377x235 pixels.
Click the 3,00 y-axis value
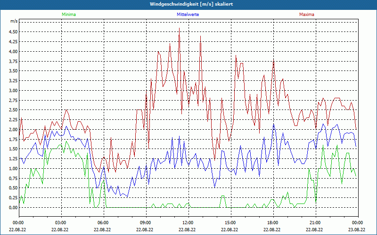tap(13, 91)
